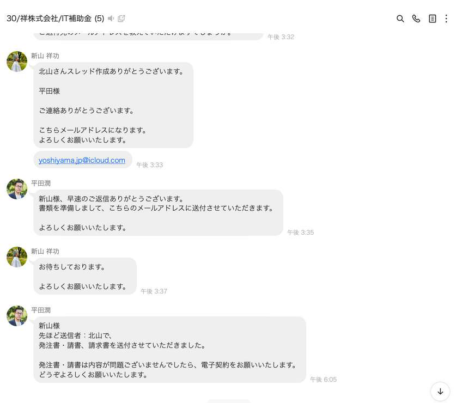Viewport: 456px width, 403px height.
Task: Click 平田潤's avatar beside the 早速のご返信 message
Action: click(17, 189)
